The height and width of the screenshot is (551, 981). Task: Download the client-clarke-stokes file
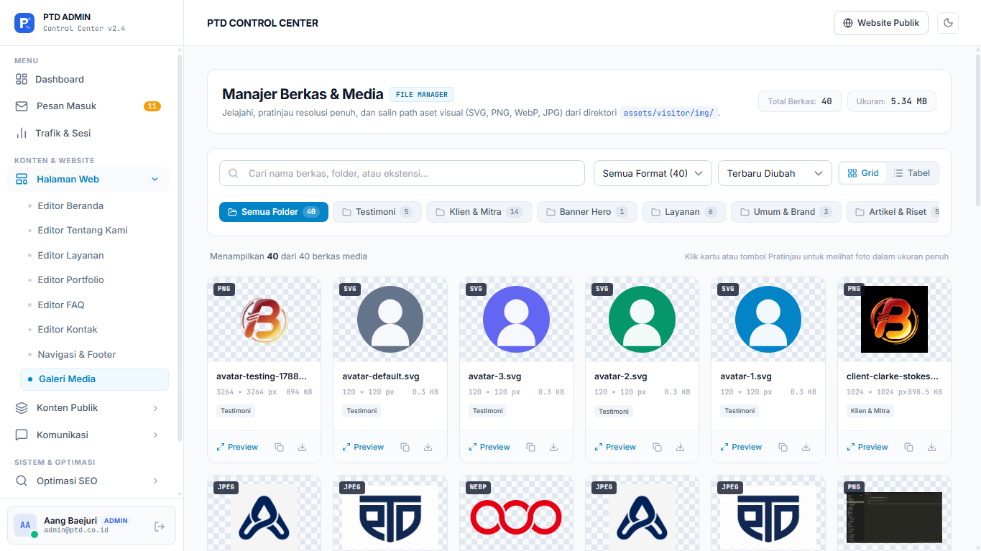coord(931,447)
